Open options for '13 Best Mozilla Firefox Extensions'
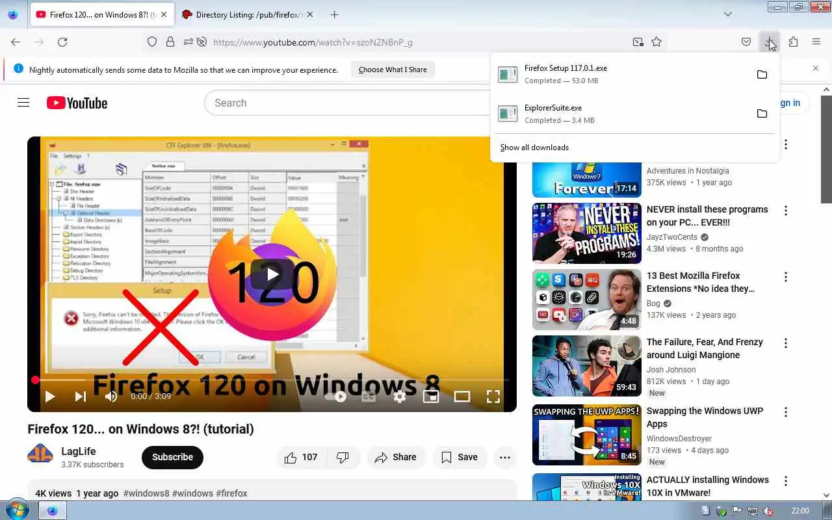The image size is (832, 520). [786, 277]
